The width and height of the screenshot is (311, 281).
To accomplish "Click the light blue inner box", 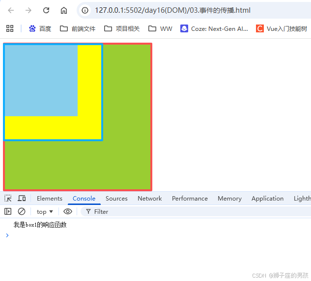I will point(41,80).
